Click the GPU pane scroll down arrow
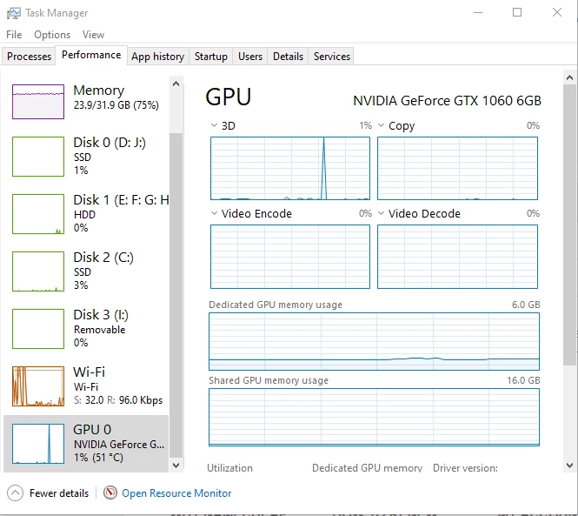Viewport: 578px width, 516px height. pyautogui.click(x=569, y=466)
